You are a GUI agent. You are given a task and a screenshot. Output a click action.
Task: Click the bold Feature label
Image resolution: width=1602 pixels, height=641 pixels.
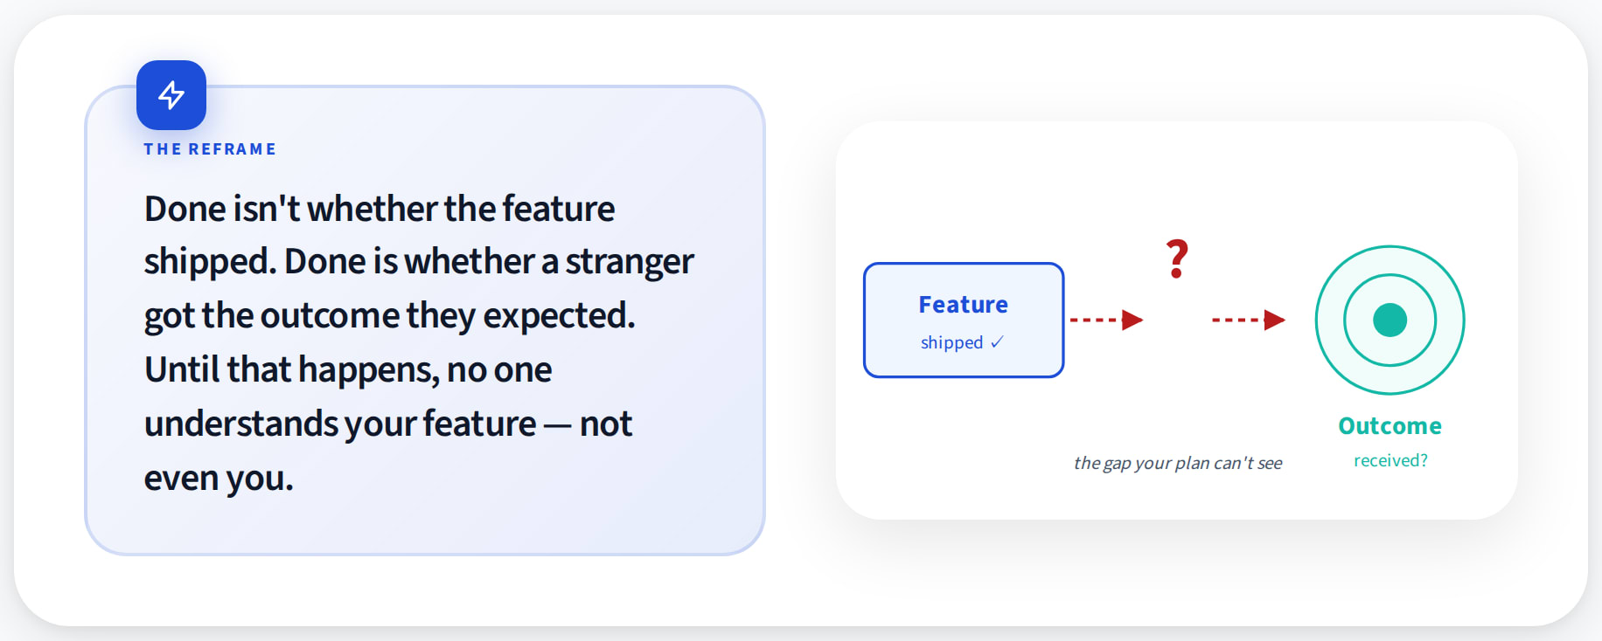[964, 305]
